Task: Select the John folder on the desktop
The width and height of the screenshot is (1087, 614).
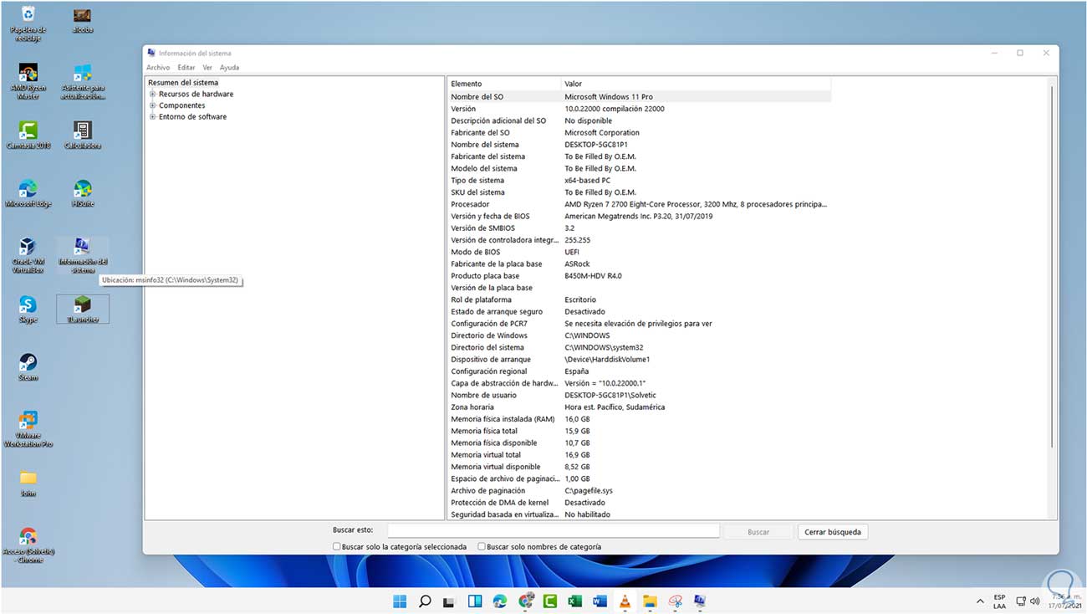Action: coord(28,483)
